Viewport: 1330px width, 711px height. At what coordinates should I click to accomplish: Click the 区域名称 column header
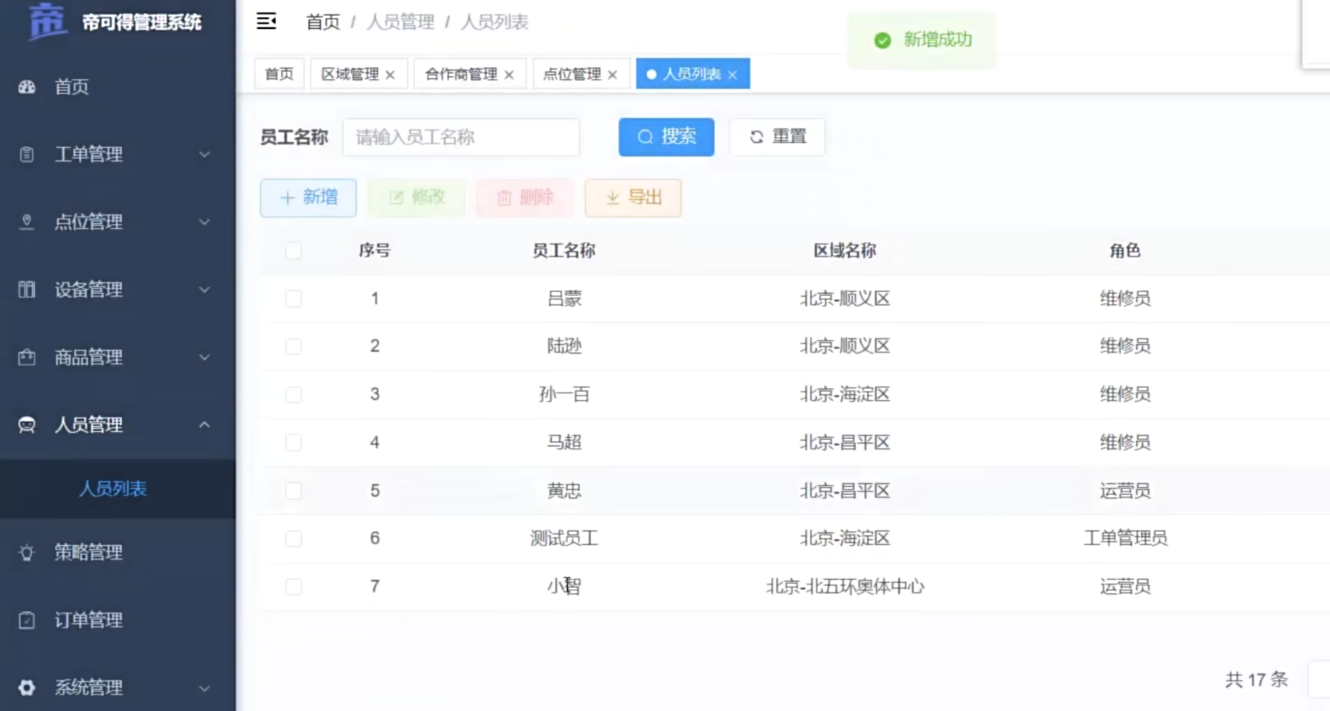click(x=845, y=251)
